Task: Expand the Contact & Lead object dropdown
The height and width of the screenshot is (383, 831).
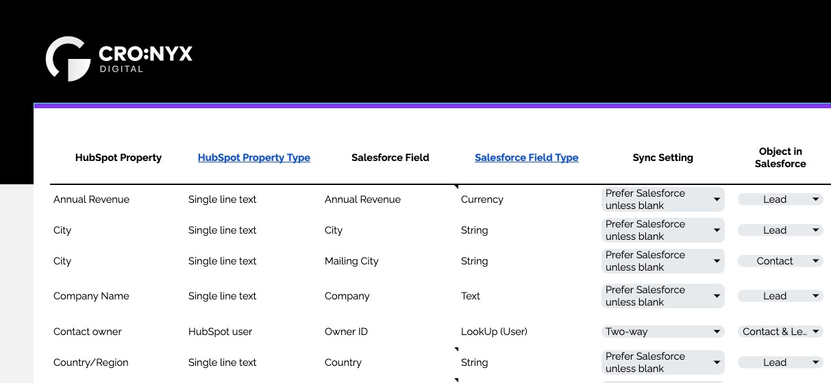Action: 780,332
